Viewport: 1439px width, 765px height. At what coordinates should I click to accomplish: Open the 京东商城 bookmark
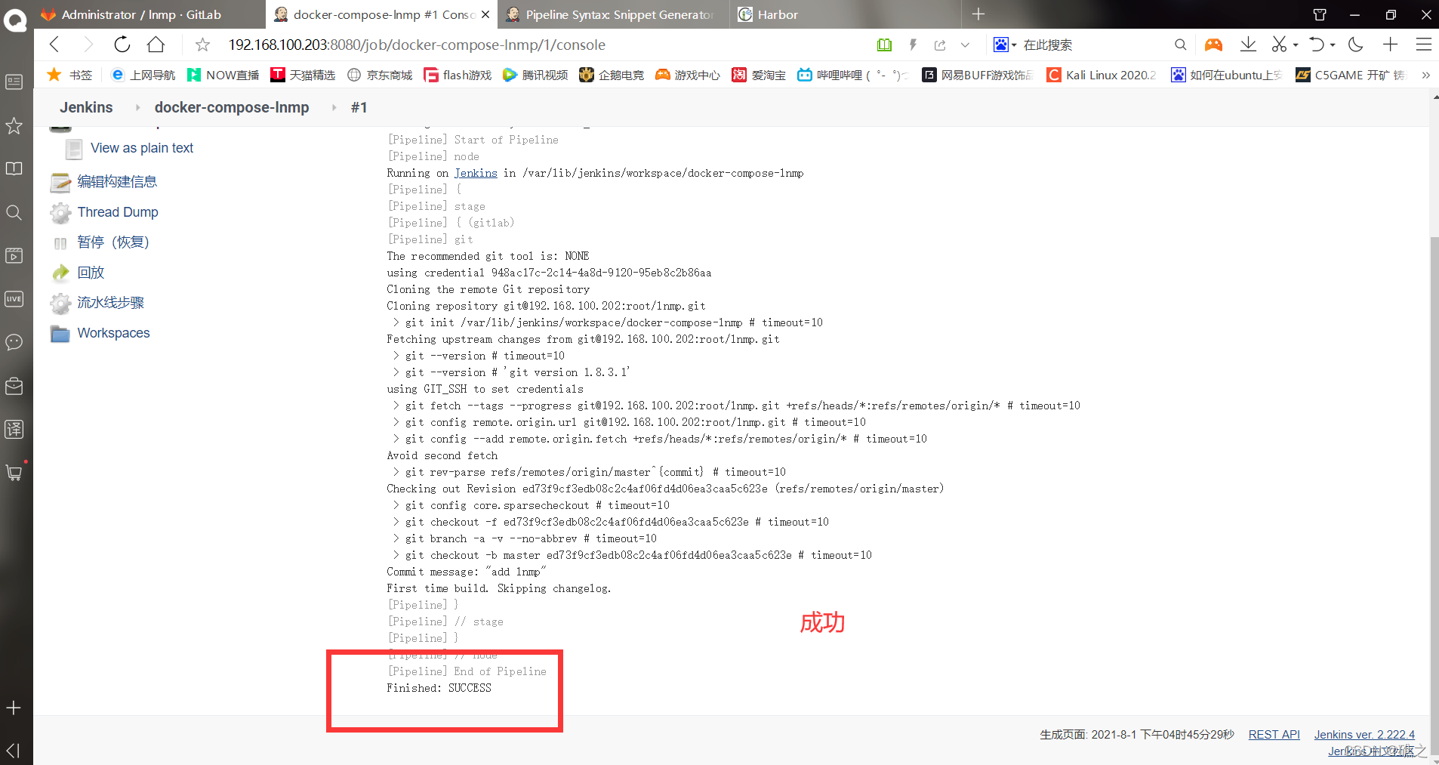[380, 75]
